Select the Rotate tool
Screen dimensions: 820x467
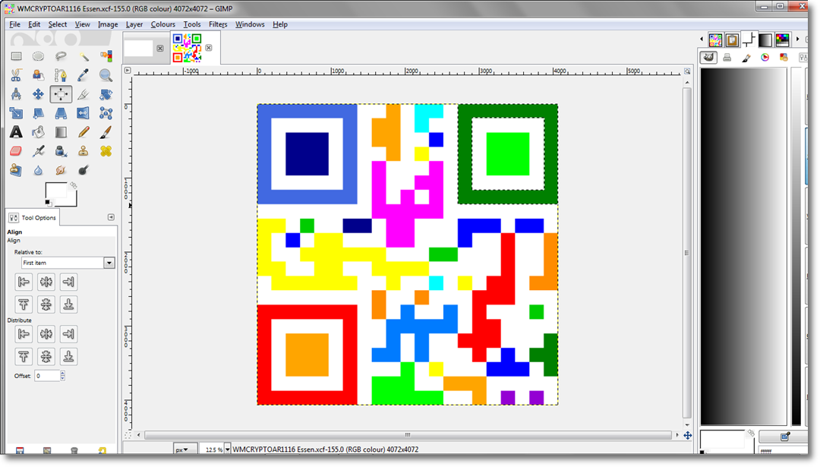(x=106, y=94)
